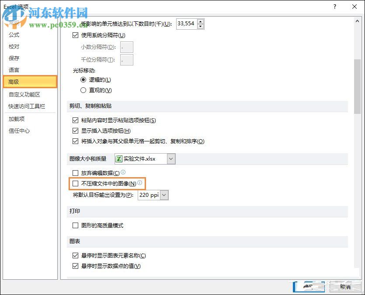The image size is (365, 295).
Task: Click the up arrow of 33,554 spinner
Action: (200, 21)
